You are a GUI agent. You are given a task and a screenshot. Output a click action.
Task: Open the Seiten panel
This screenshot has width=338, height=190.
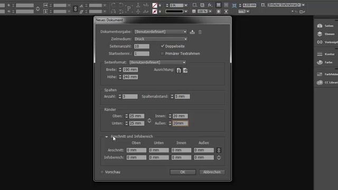(x=326, y=26)
